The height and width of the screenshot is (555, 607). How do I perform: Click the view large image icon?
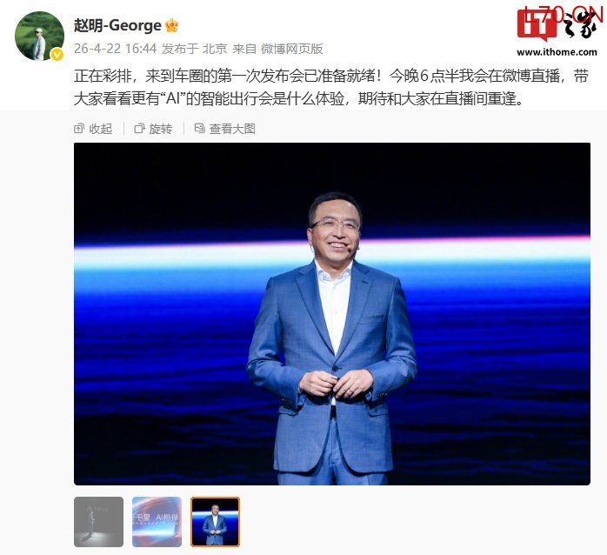coord(199,128)
